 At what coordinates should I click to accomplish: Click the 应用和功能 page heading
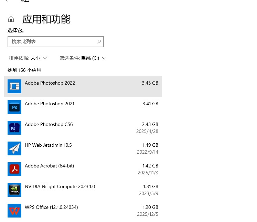46,19
